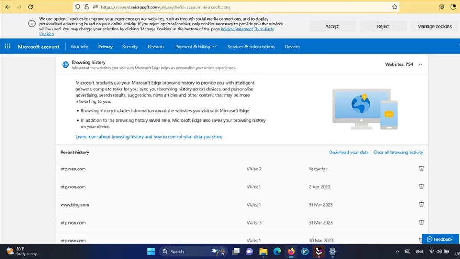460x259 pixels.
Task: Go back using the browser back arrow
Action: 8,7
